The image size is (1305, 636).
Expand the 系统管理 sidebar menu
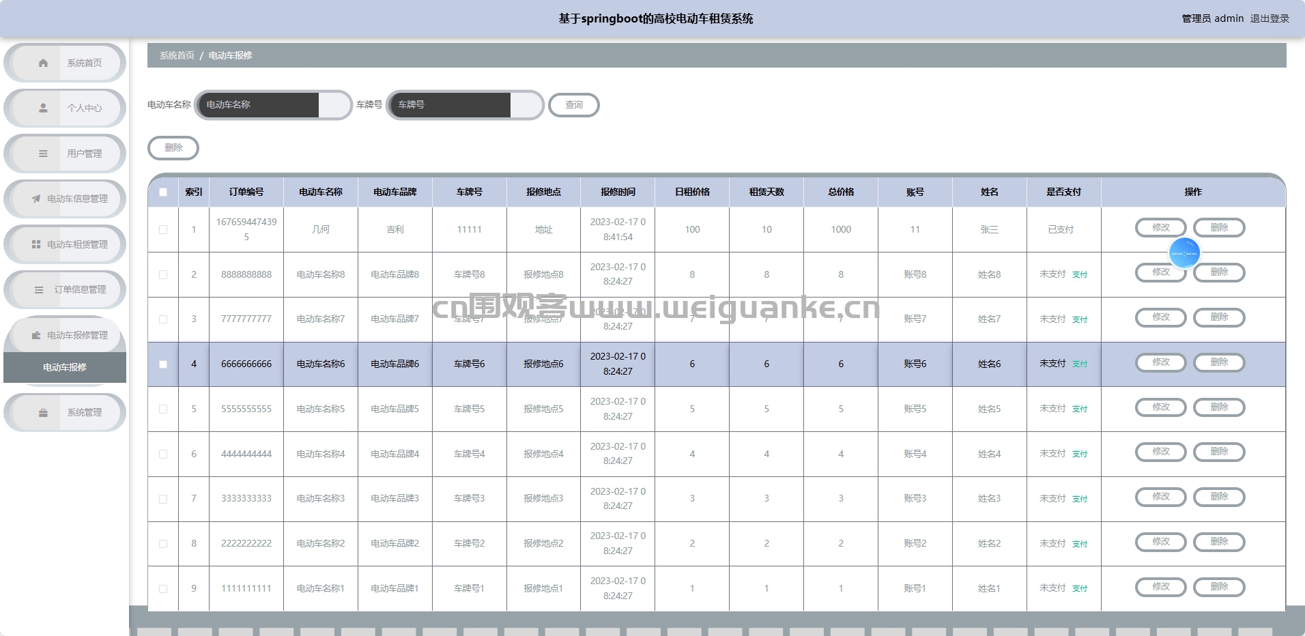coord(65,412)
